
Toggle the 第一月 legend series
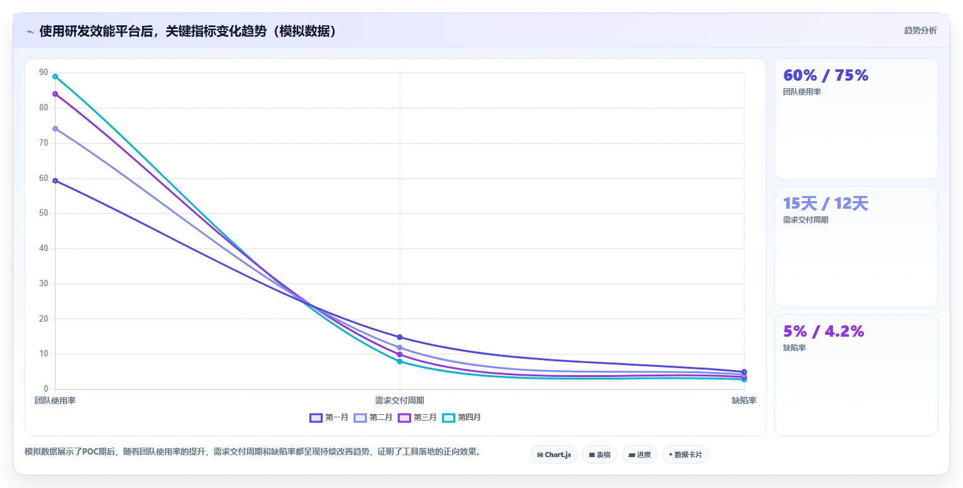pos(329,417)
